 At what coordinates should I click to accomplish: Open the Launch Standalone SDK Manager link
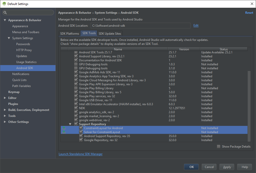[80, 154]
